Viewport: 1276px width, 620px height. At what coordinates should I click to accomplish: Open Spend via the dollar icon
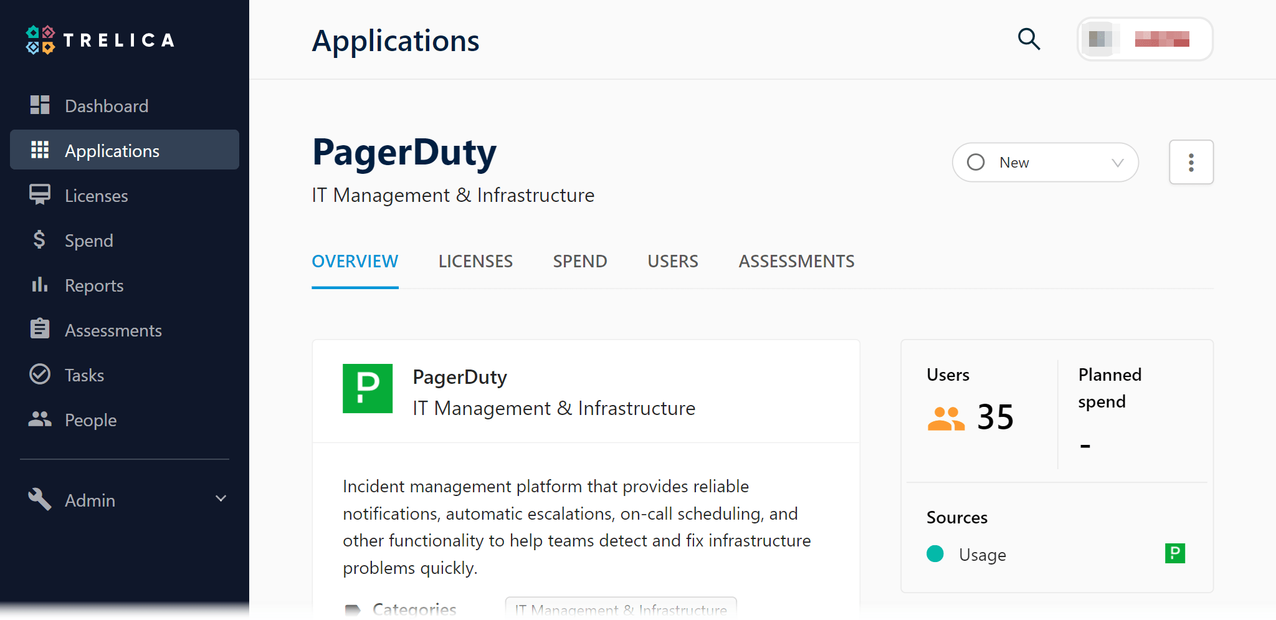click(39, 240)
